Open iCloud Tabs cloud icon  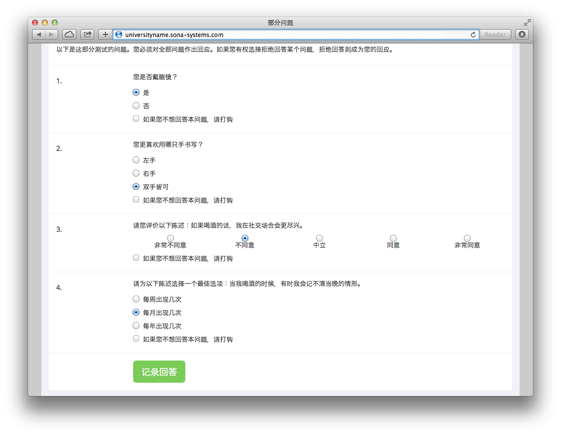click(69, 35)
